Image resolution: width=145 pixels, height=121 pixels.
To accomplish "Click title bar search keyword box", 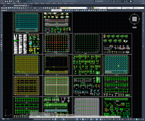I will click(x=102, y=1).
